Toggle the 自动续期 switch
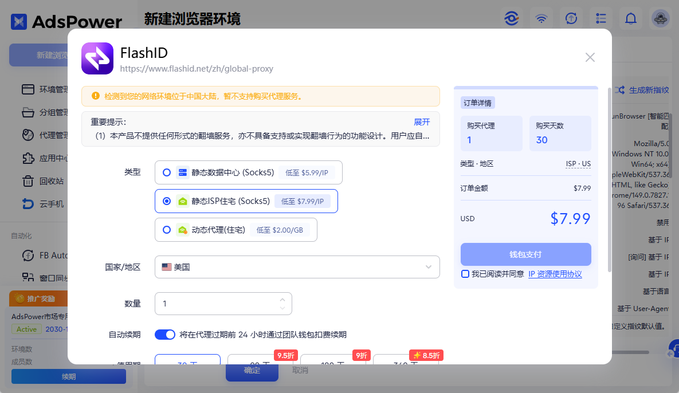Image resolution: width=679 pixels, height=393 pixels. (165, 335)
